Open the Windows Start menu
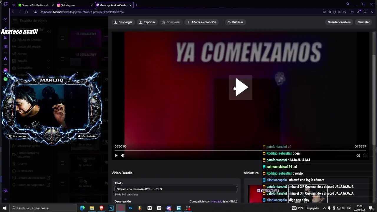377x212 pixels. coord(4,208)
